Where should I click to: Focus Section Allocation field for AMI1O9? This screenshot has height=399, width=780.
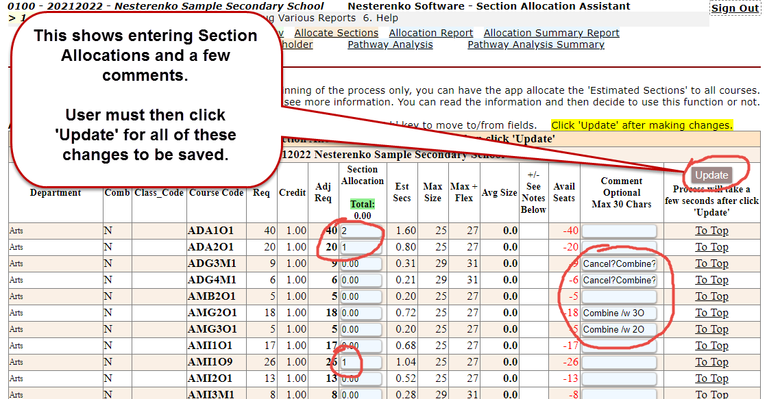point(361,363)
